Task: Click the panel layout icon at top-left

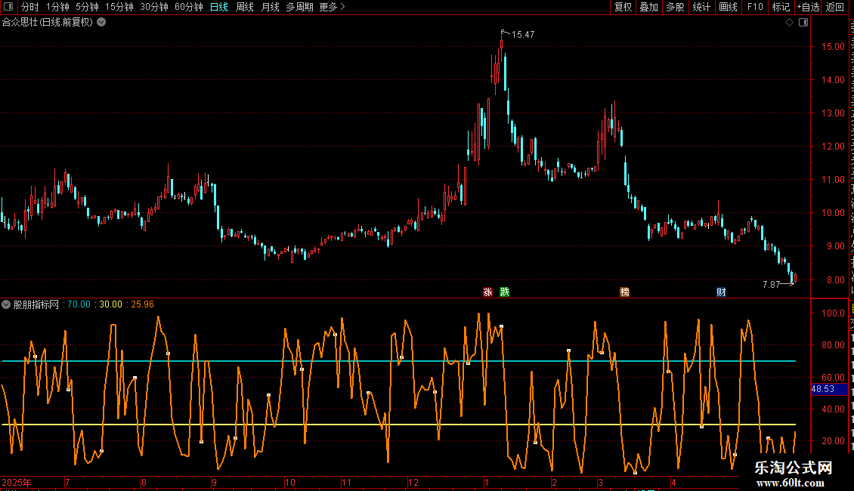Action: (8, 7)
